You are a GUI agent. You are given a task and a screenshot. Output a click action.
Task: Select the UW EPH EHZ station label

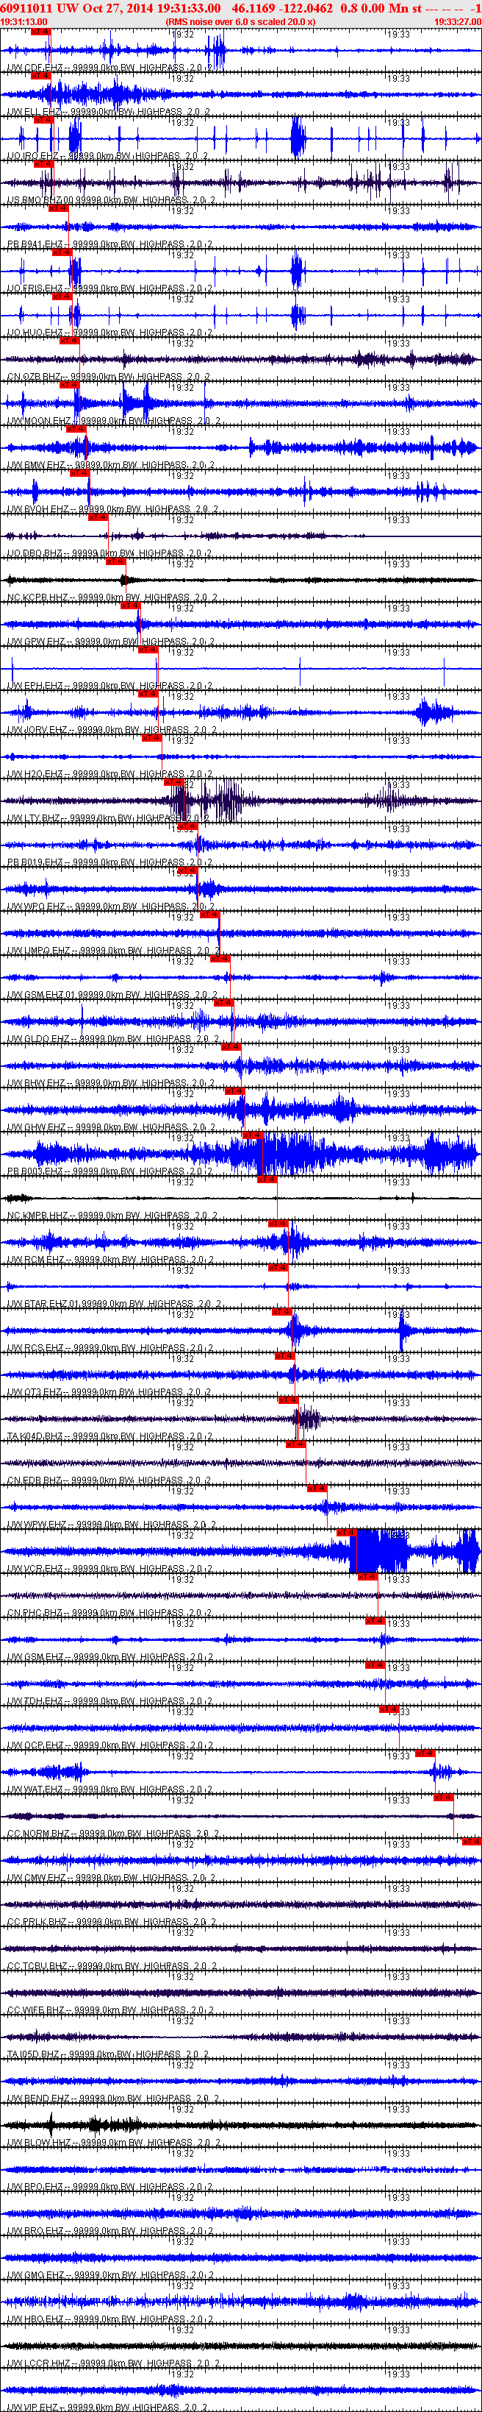109,687
